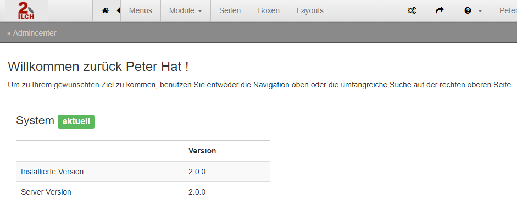Open the Boxen section
The image size is (517, 210).
coord(269,10)
